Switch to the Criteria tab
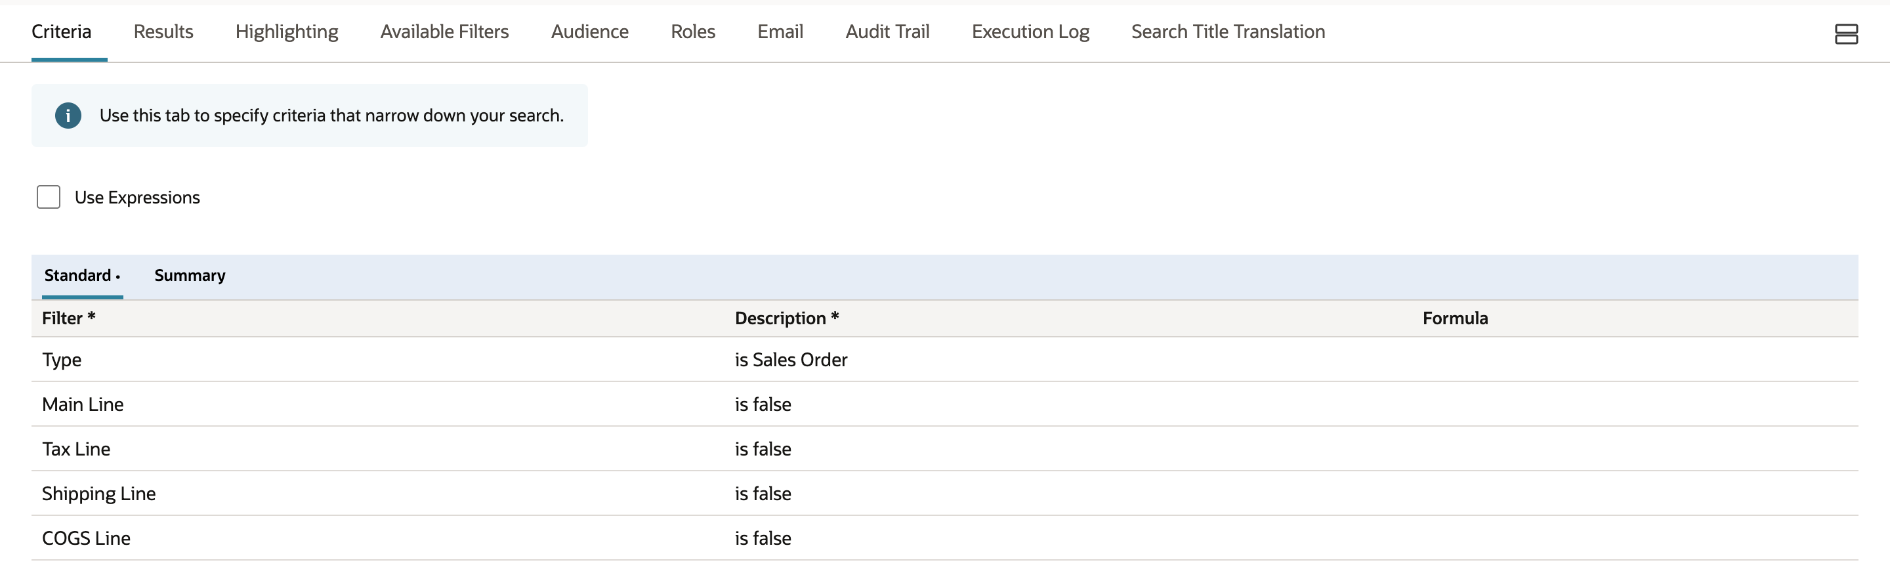The height and width of the screenshot is (575, 1890). 62,32
